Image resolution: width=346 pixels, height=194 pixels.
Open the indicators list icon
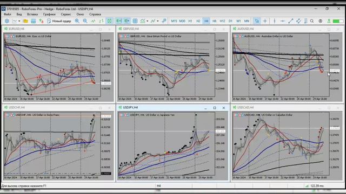[143, 21]
